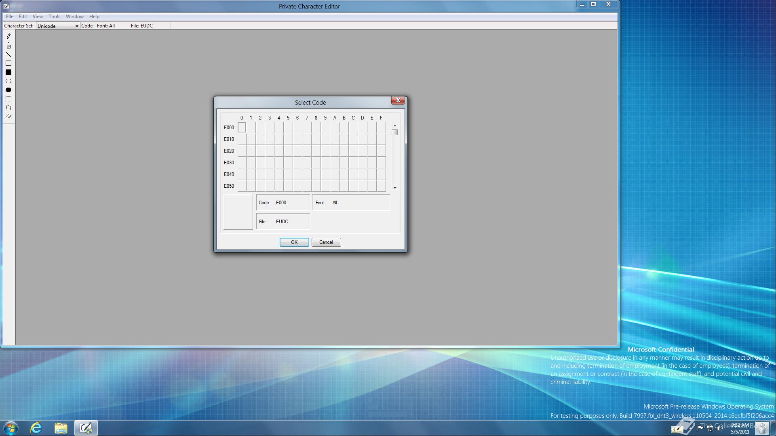This screenshot has height=436, width=776.
Task: Click the character preview box
Action: tap(238, 212)
